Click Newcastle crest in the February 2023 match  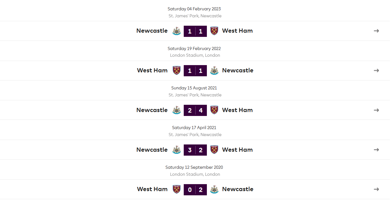tap(176, 31)
